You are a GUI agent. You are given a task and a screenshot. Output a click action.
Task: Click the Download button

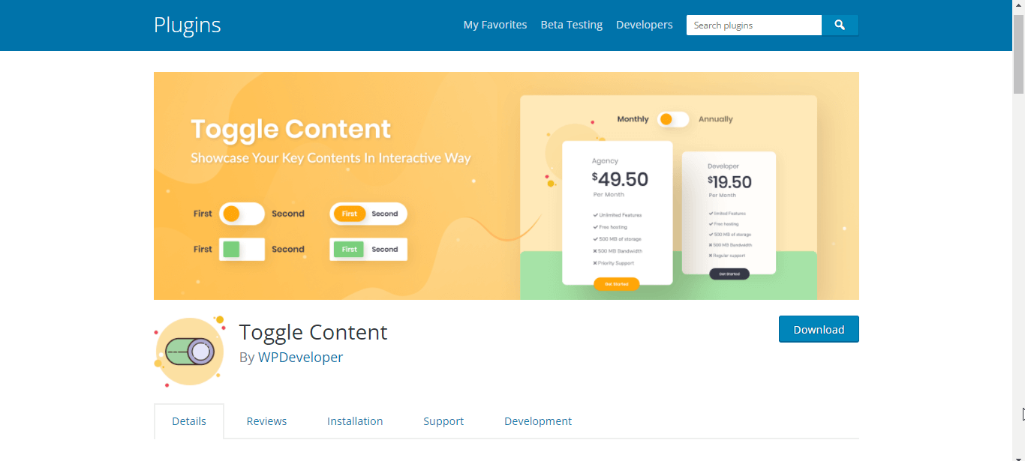819,328
